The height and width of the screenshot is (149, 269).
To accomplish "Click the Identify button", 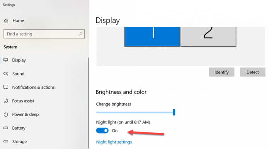I will pos(221,72).
